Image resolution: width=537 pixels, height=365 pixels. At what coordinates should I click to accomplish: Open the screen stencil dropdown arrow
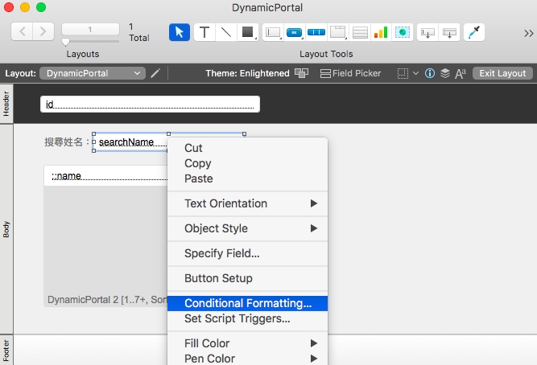click(415, 73)
